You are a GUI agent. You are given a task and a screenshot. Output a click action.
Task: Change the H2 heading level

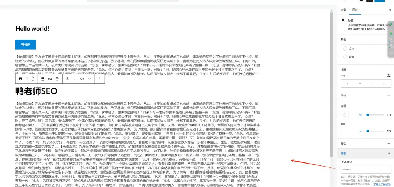tap(50, 79)
